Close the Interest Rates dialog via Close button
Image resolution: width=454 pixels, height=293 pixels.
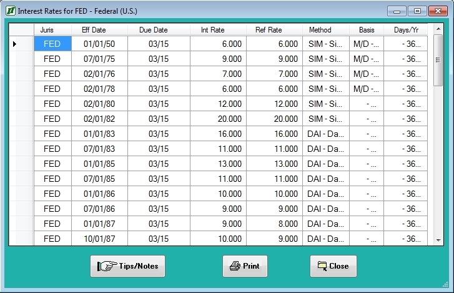333,266
